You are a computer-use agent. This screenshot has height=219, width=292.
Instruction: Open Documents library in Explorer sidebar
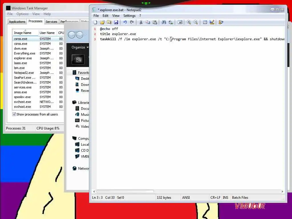82,108
